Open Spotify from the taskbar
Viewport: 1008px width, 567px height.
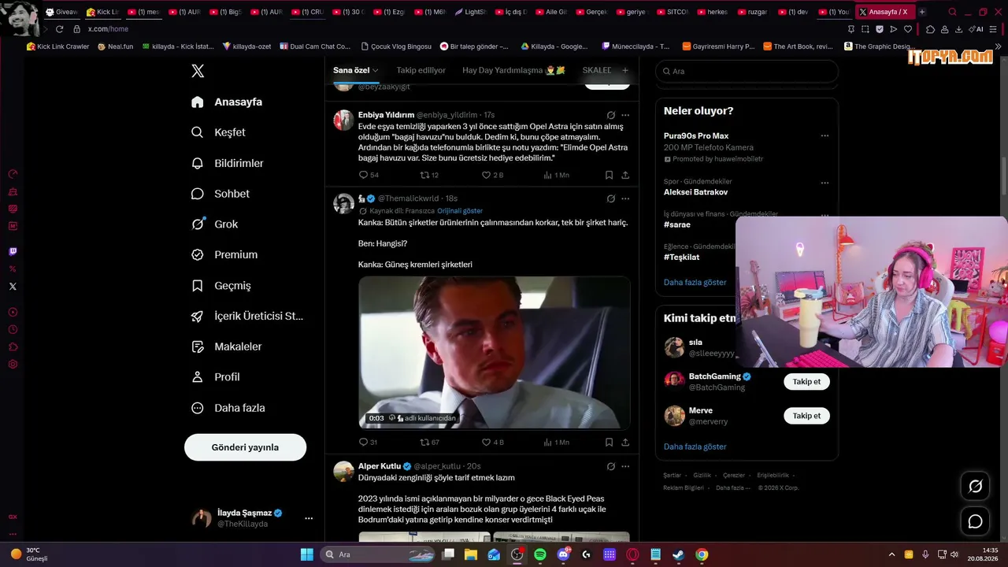(x=540, y=554)
